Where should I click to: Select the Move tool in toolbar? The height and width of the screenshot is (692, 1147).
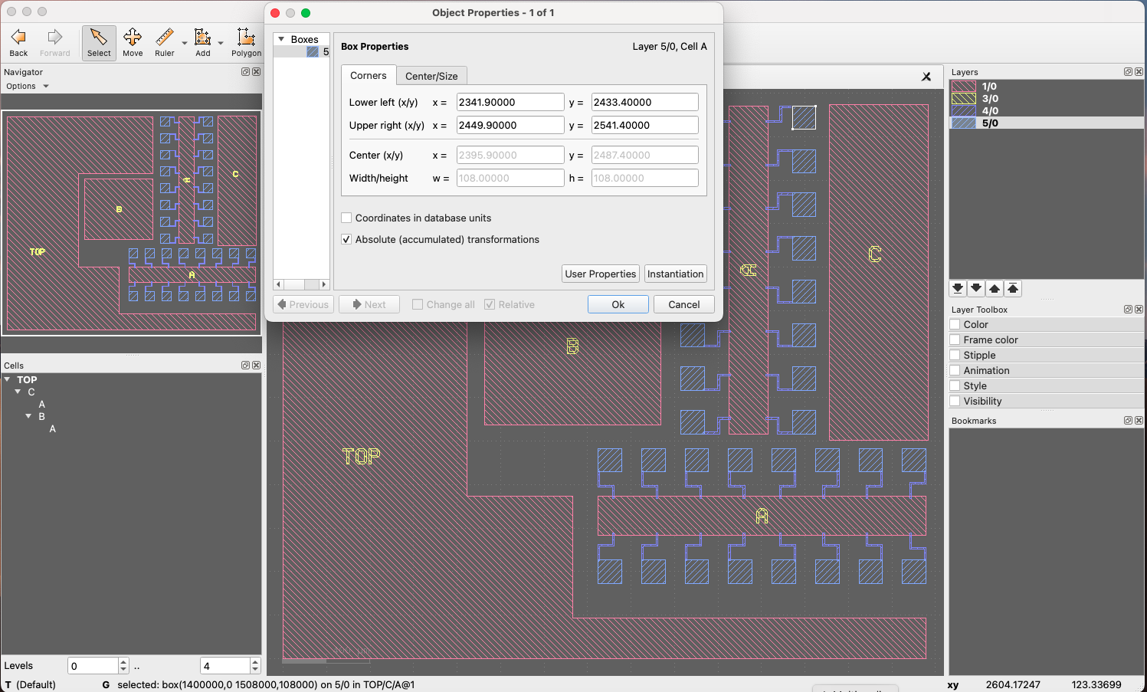tap(133, 42)
